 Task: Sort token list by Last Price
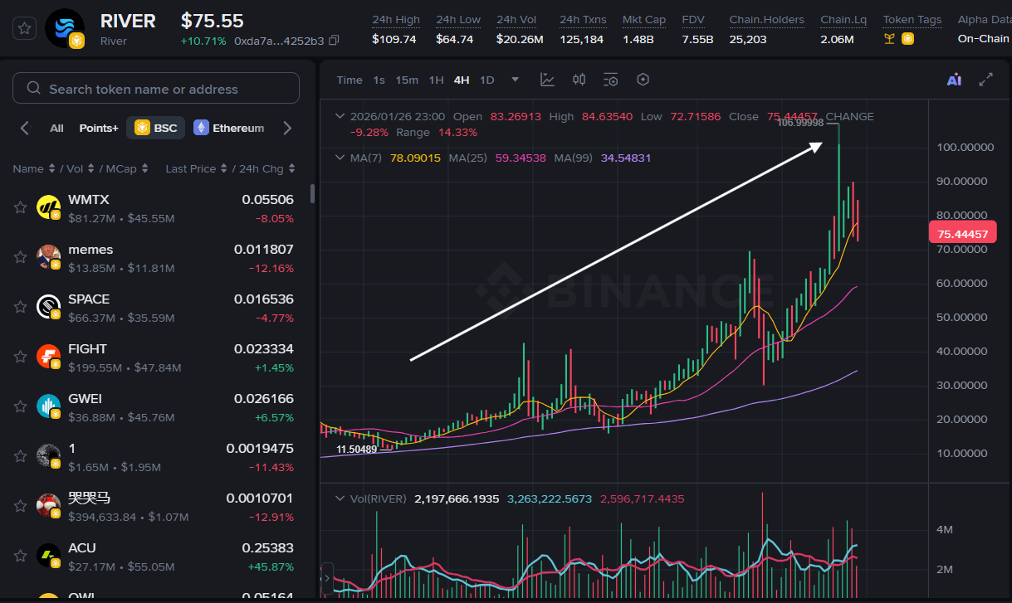coord(196,168)
